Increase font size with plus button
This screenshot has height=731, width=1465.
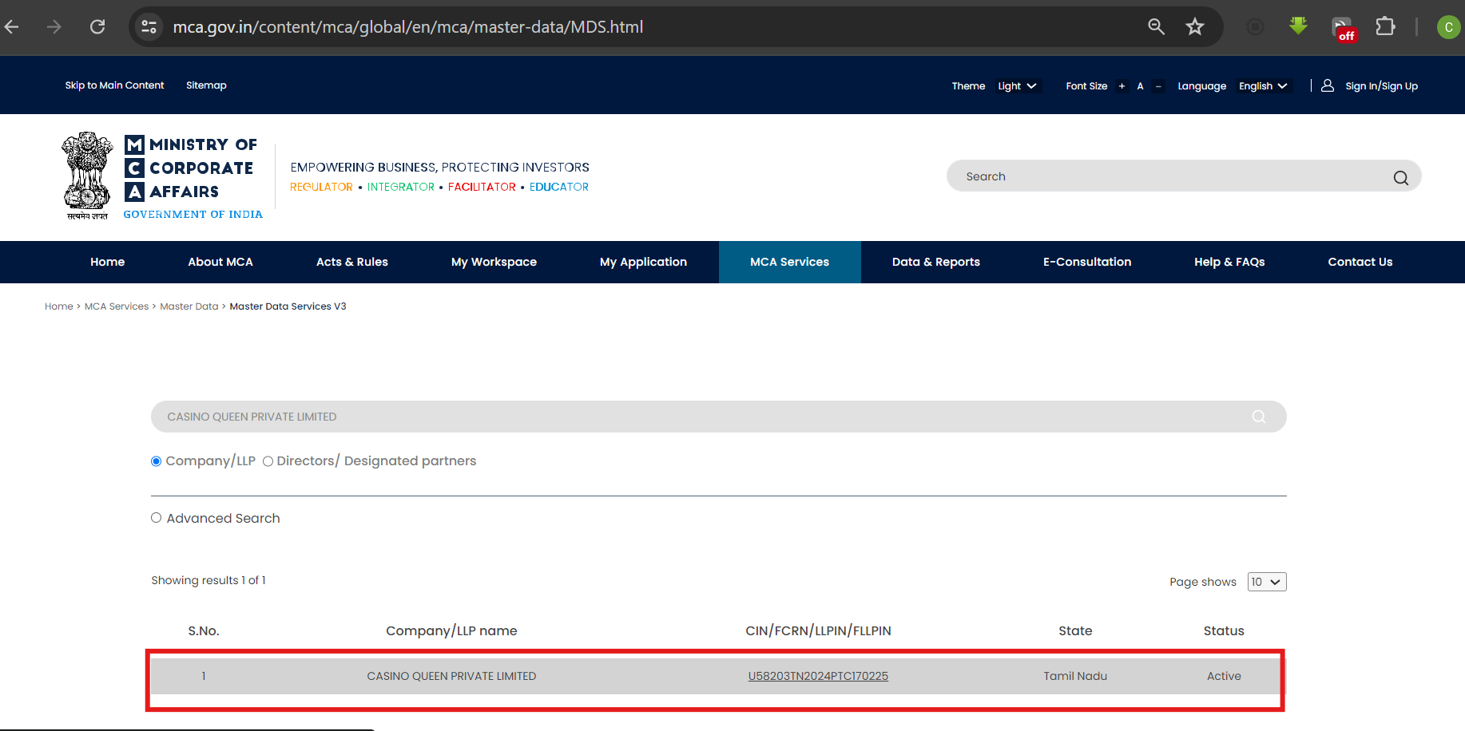(x=1122, y=86)
